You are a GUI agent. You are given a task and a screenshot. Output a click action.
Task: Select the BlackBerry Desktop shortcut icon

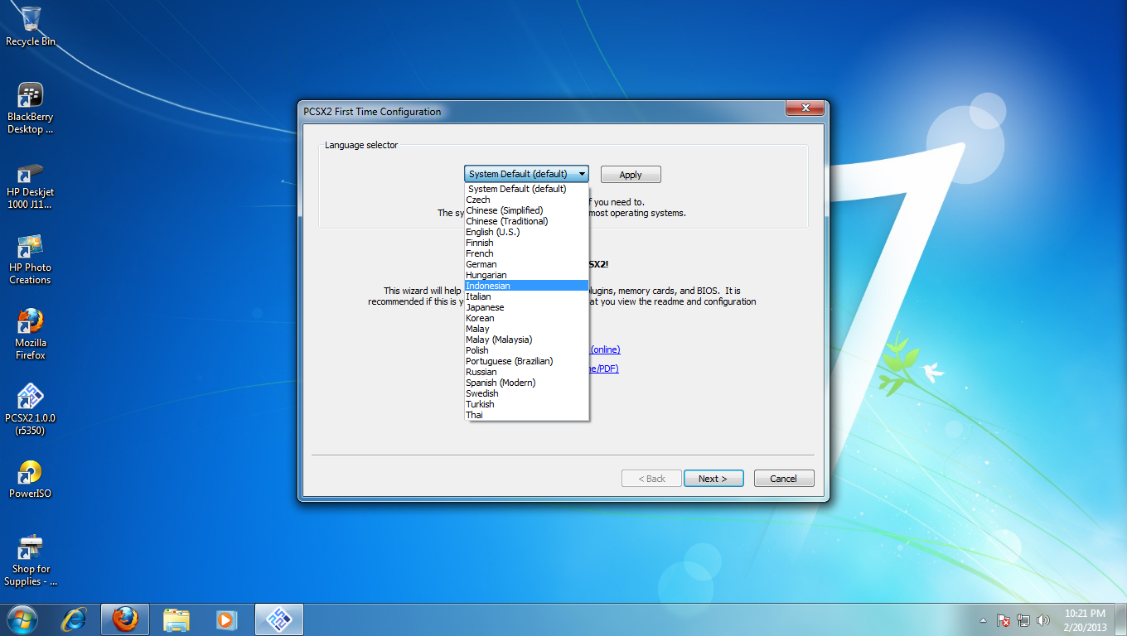(31, 108)
